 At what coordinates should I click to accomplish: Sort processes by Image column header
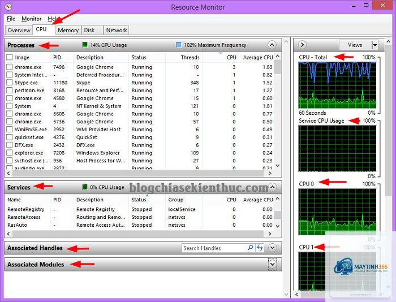(x=22, y=57)
